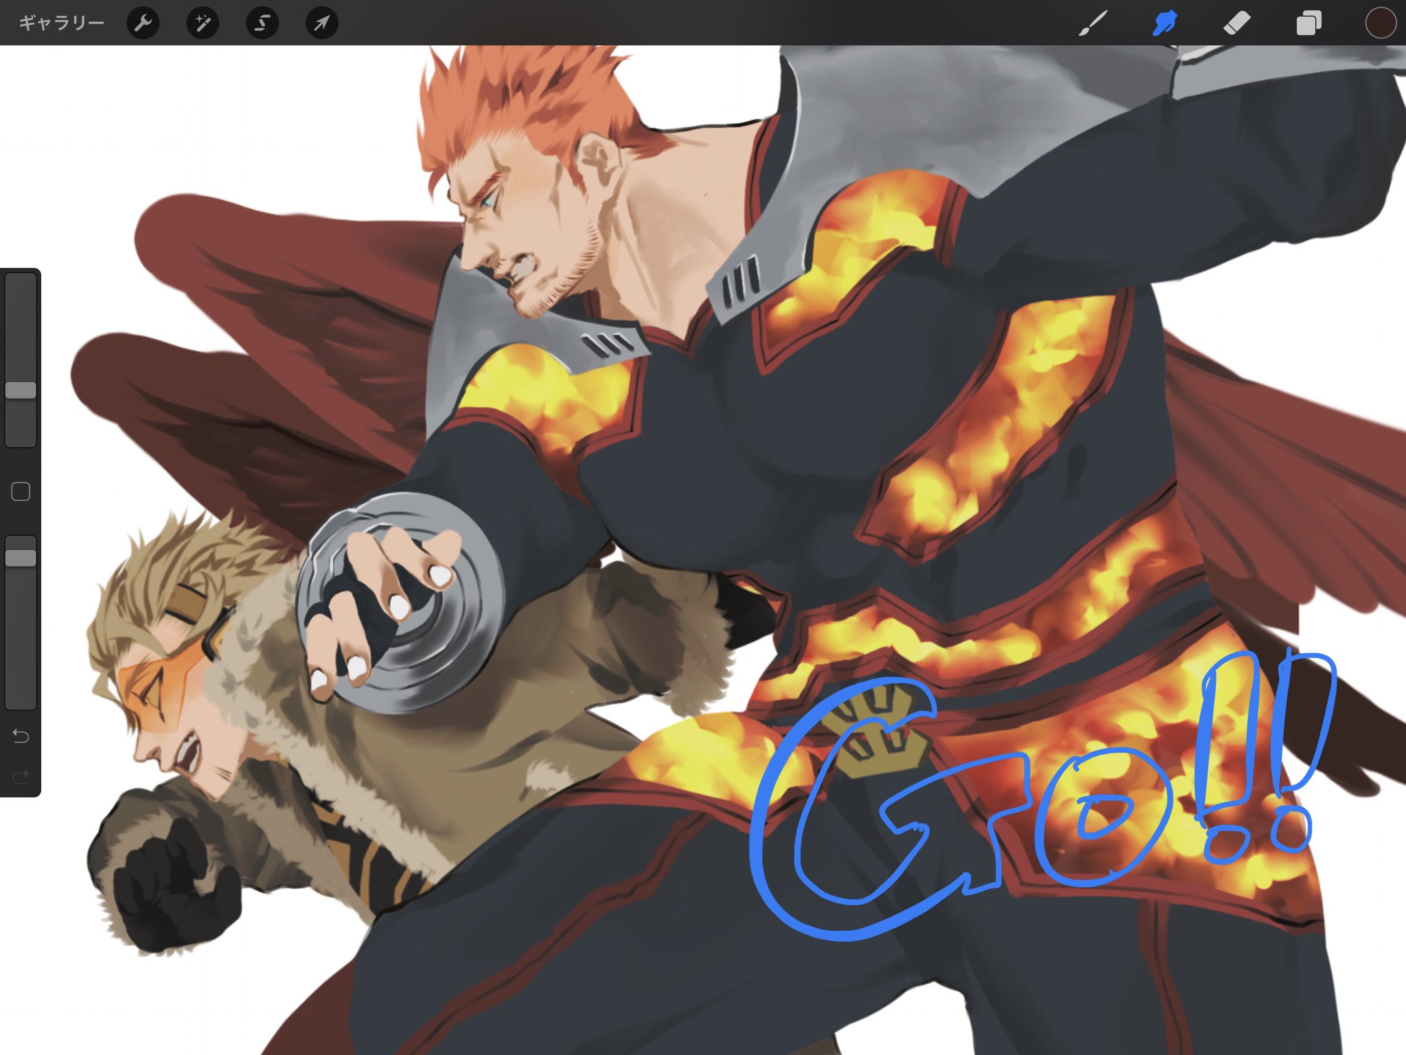Screen dimensions: 1406x1055
Task: Open the Layers panel
Action: click(x=1309, y=23)
